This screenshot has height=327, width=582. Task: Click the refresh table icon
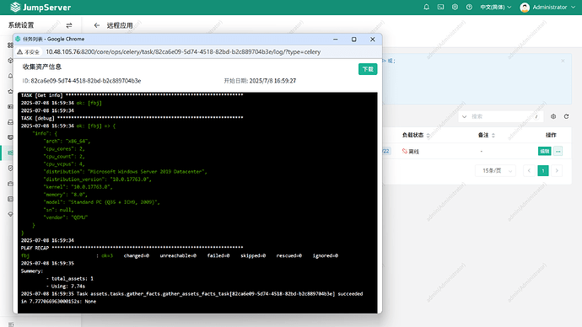[x=567, y=116]
